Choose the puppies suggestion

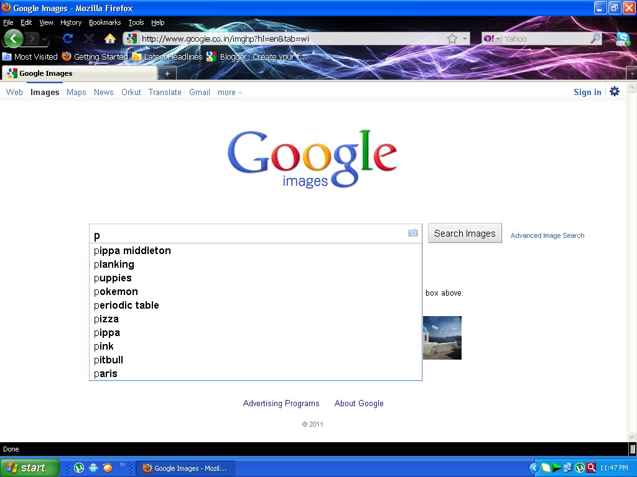(256, 278)
